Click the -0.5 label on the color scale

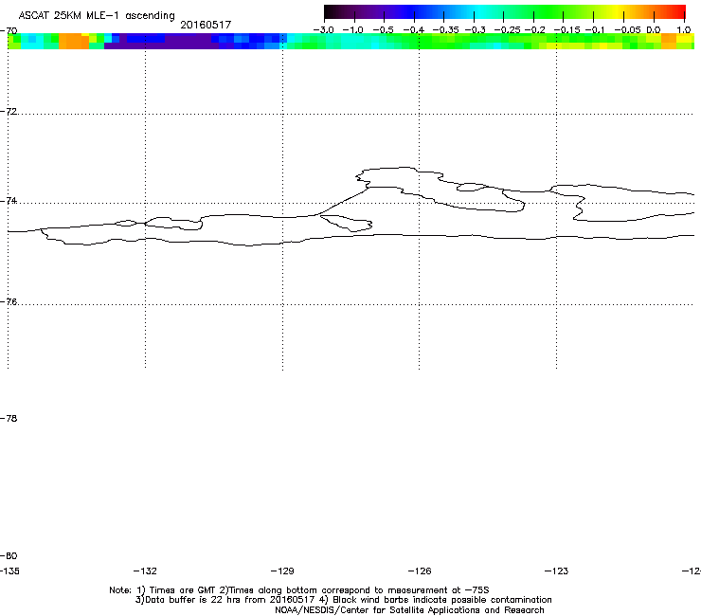[x=383, y=30]
